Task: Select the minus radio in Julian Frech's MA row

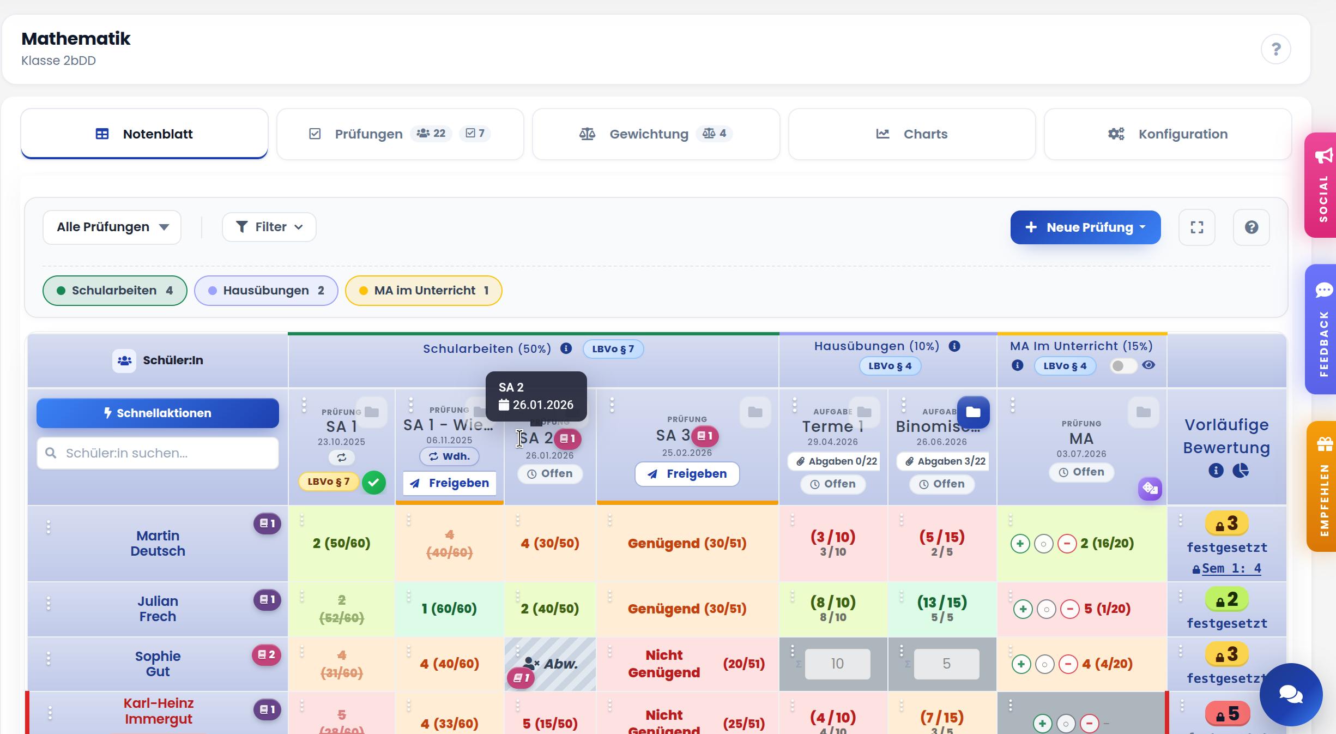Action: [1069, 609]
